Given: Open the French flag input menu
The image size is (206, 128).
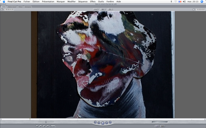Looking at the screenshot, I should pyautogui.click(x=180, y=2).
